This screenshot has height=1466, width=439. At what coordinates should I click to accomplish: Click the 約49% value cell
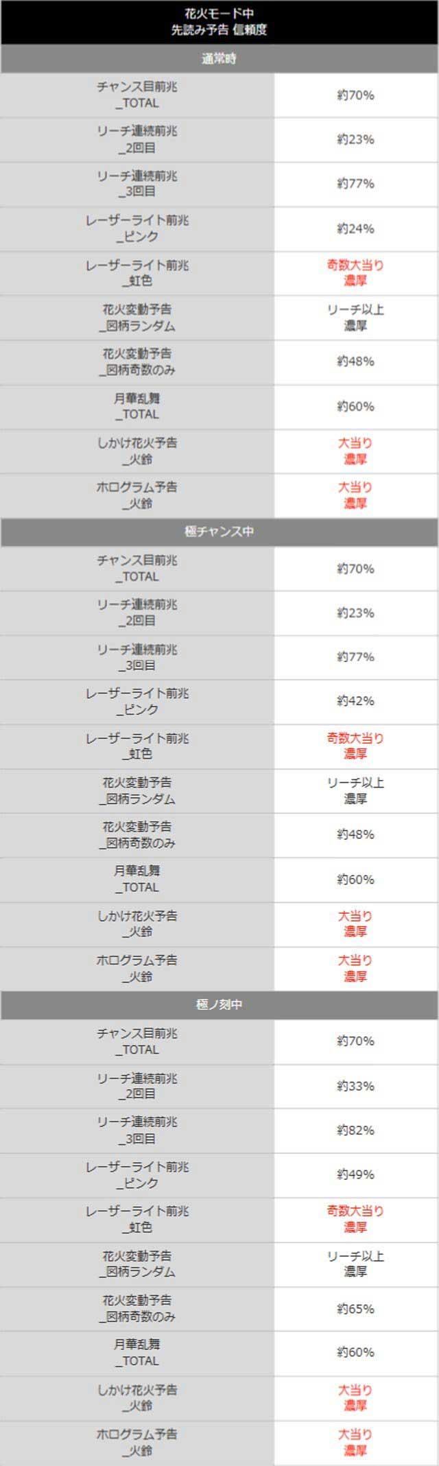coord(355,1174)
